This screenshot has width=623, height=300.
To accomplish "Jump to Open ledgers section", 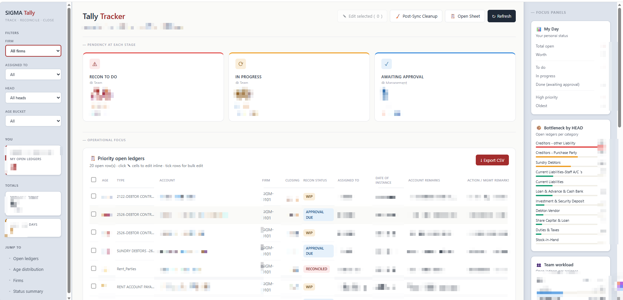I will [26, 259].
